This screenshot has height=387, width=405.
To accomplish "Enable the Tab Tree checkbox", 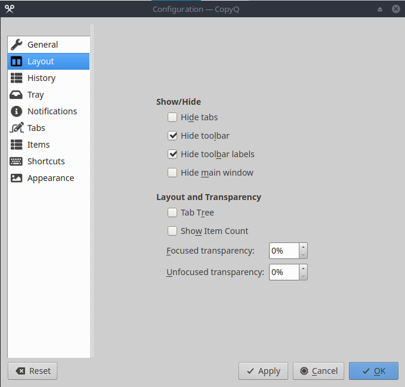I will pos(172,213).
